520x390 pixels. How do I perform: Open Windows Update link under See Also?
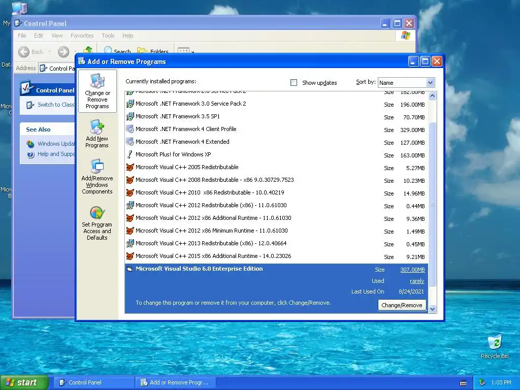[x=56, y=144]
